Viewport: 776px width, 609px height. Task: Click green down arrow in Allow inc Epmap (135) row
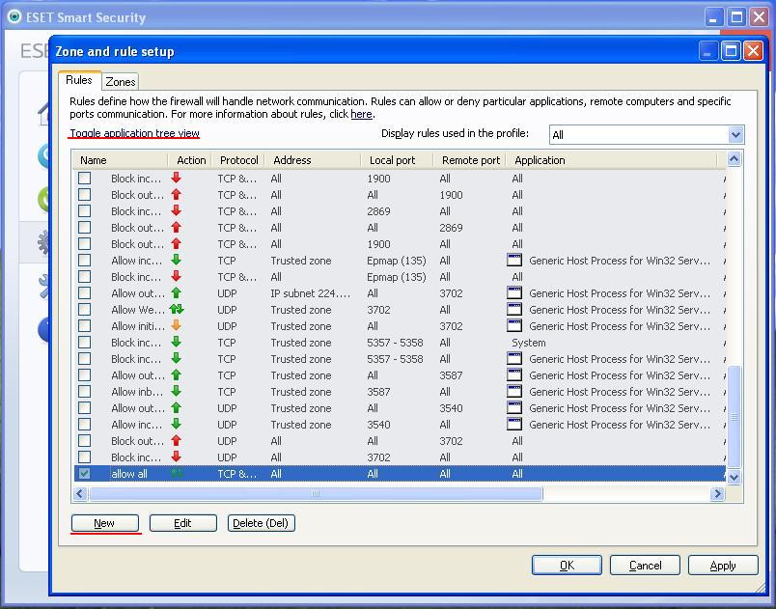point(176,260)
